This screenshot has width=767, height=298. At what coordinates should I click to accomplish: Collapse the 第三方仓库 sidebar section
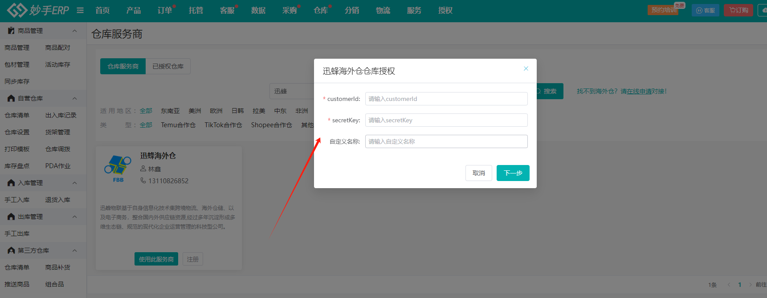coord(75,250)
